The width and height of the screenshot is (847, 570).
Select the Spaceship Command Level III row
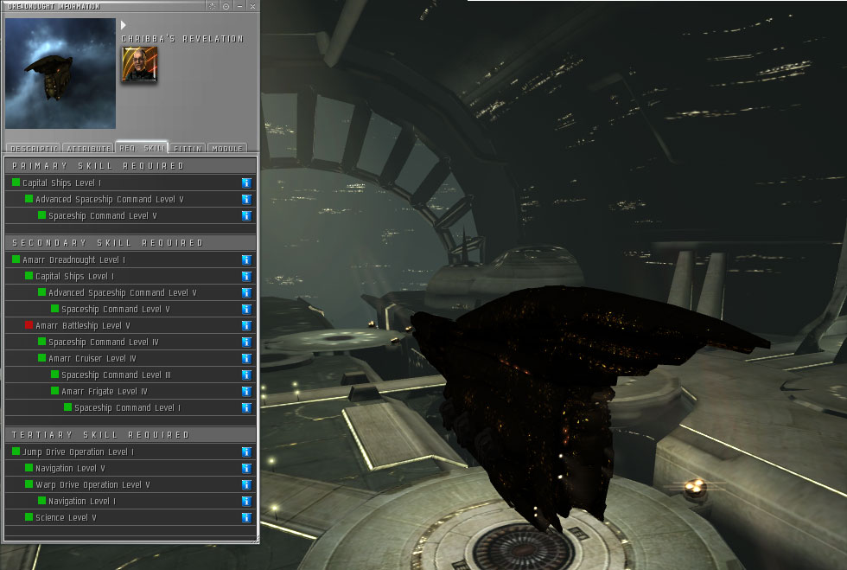coord(131,375)
